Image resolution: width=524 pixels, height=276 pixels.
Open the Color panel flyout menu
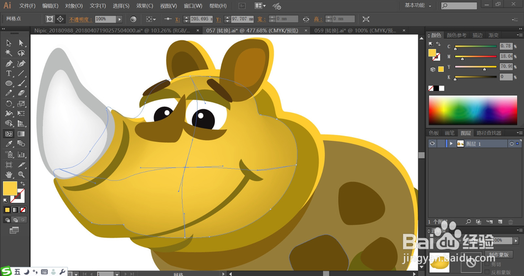(x=519, y=35)
